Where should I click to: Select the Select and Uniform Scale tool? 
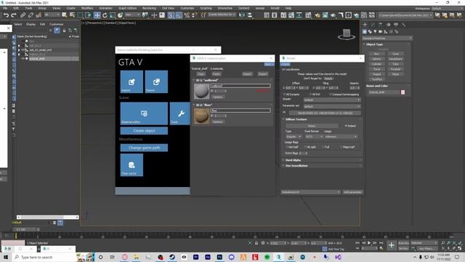tap(113, 15)
